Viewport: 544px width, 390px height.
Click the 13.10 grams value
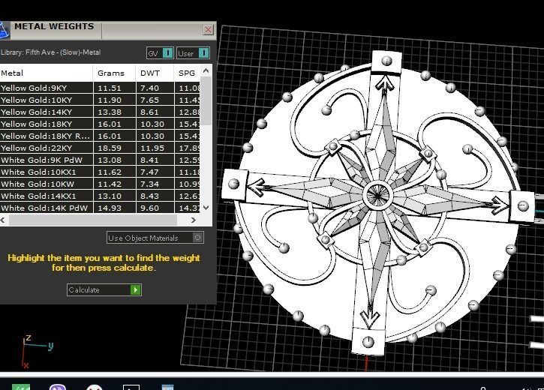click(110, 196)
